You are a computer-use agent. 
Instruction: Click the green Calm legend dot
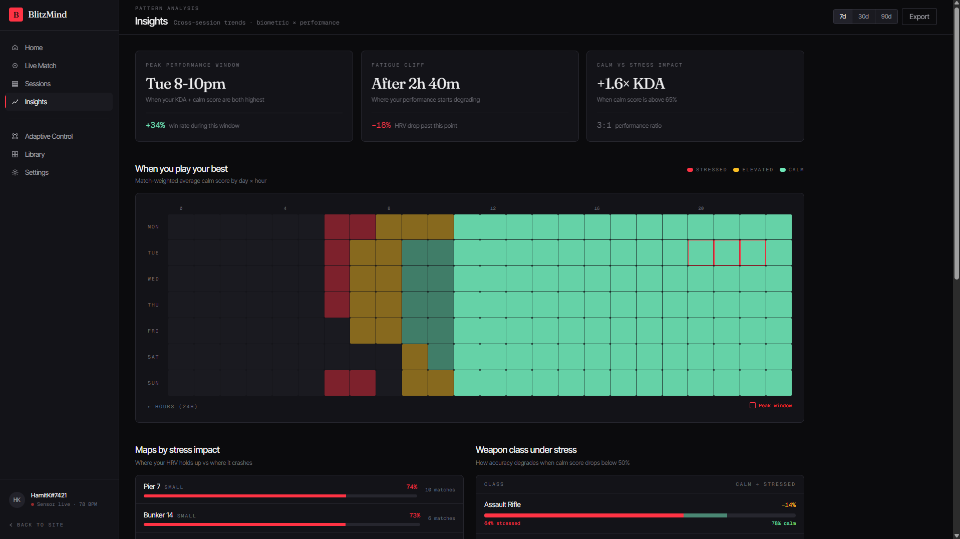pos(783,170)
